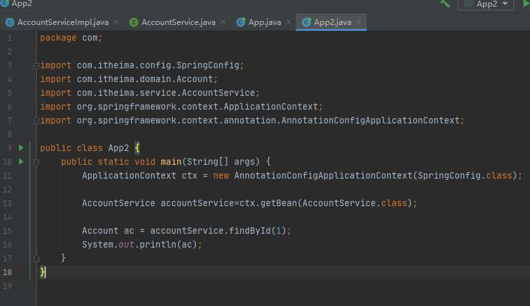
Task: Switch to the AccountServiceImpl.java tab
Action: [63, 22]
